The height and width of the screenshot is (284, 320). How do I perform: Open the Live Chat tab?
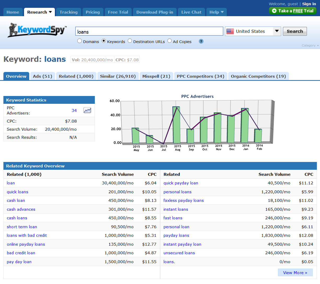click(x=191, y=12)
